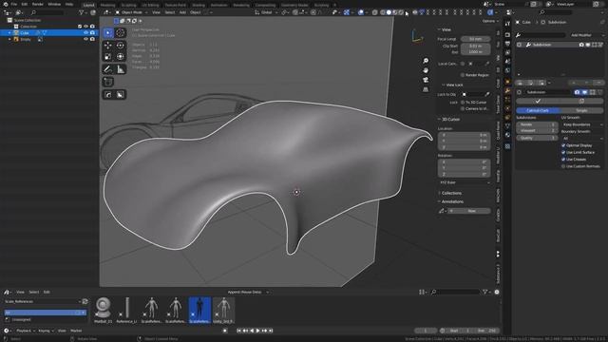Select the Move tool
608x342 pixels.
coord(108,46)
